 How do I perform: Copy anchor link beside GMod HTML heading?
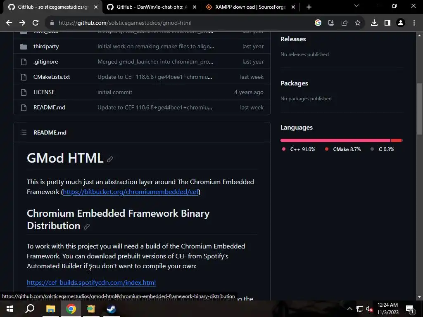[109, 159]
